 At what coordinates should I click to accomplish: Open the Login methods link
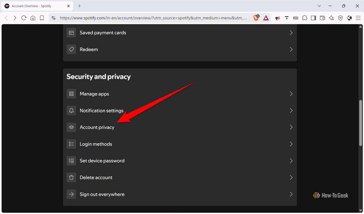point(96,144)
